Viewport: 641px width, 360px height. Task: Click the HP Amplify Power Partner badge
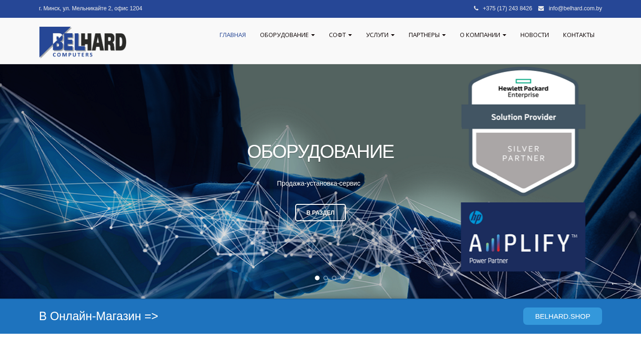[523, 237]
